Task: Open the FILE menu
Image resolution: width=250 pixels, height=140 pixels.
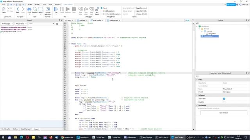Action: 3,5
